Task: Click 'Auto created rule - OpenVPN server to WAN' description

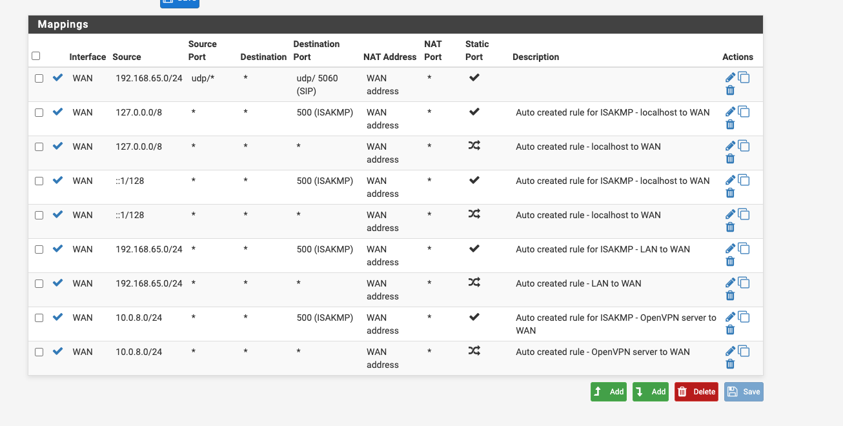Action: click(x=603, y=352)
